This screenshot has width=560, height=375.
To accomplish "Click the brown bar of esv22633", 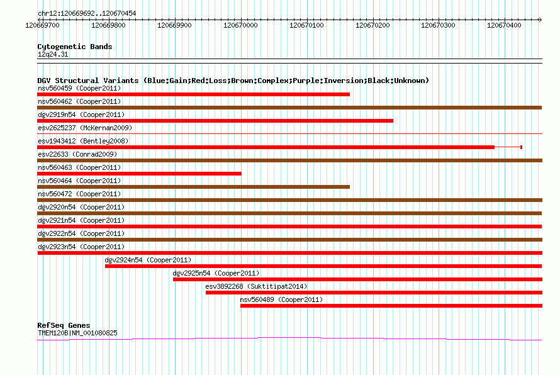I will 289,160.
